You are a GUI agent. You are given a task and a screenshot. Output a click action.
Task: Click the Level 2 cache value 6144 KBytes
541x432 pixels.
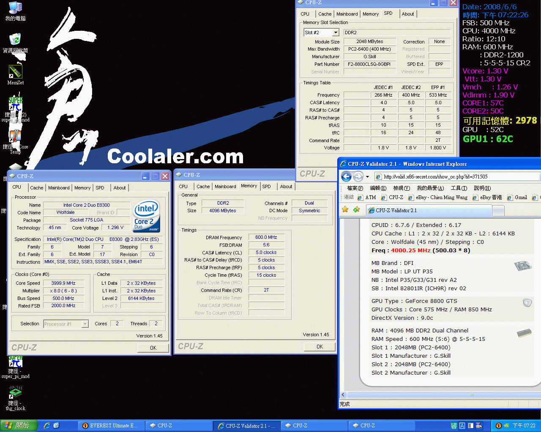coord(141,298)
